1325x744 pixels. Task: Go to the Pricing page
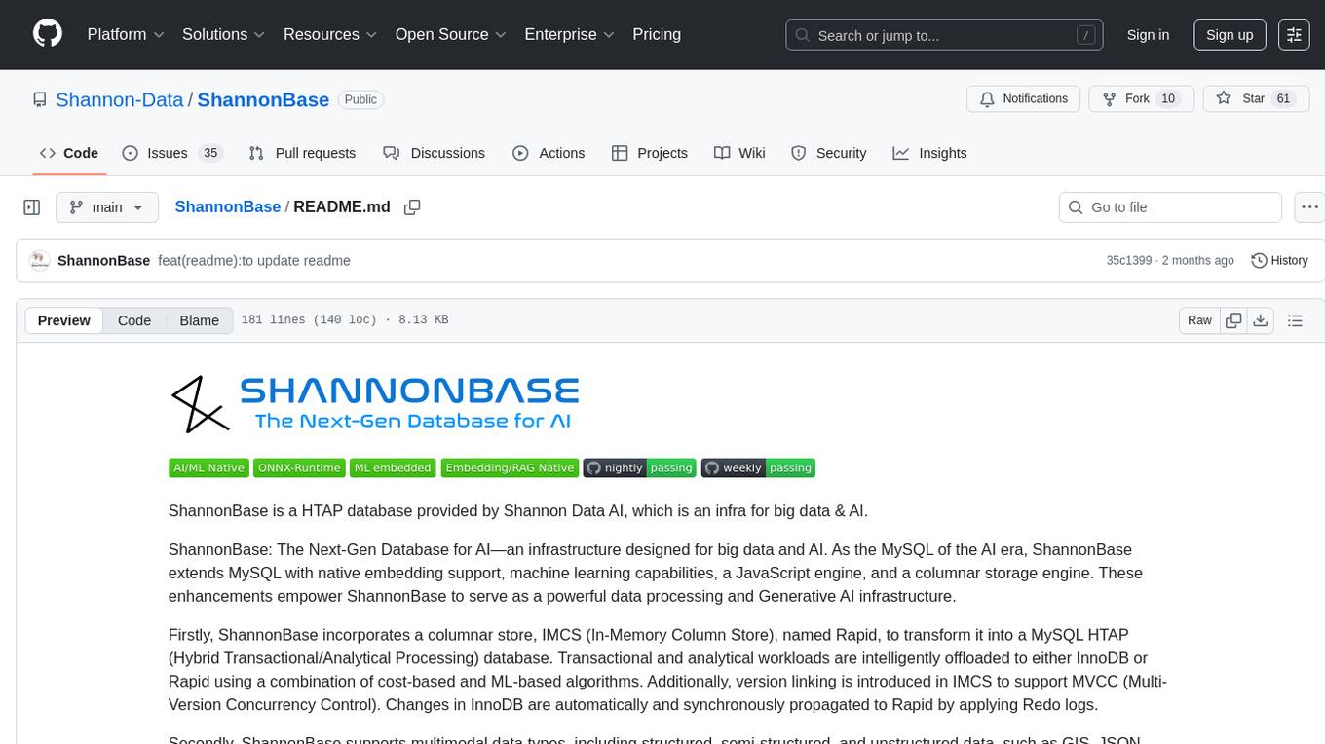[x=657, y=34]
